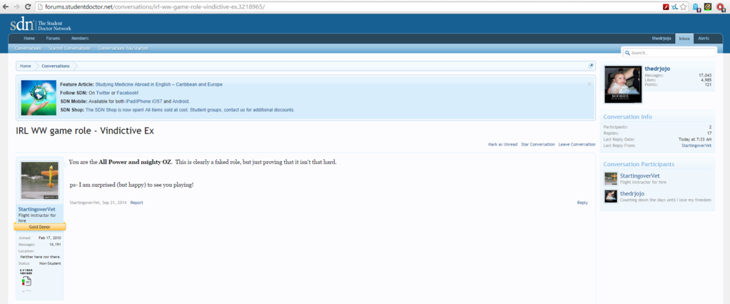Click thedrjojo username in the sidebar profile
The width and height of the screenshot is (730, 304).
(x=657, y=69)
